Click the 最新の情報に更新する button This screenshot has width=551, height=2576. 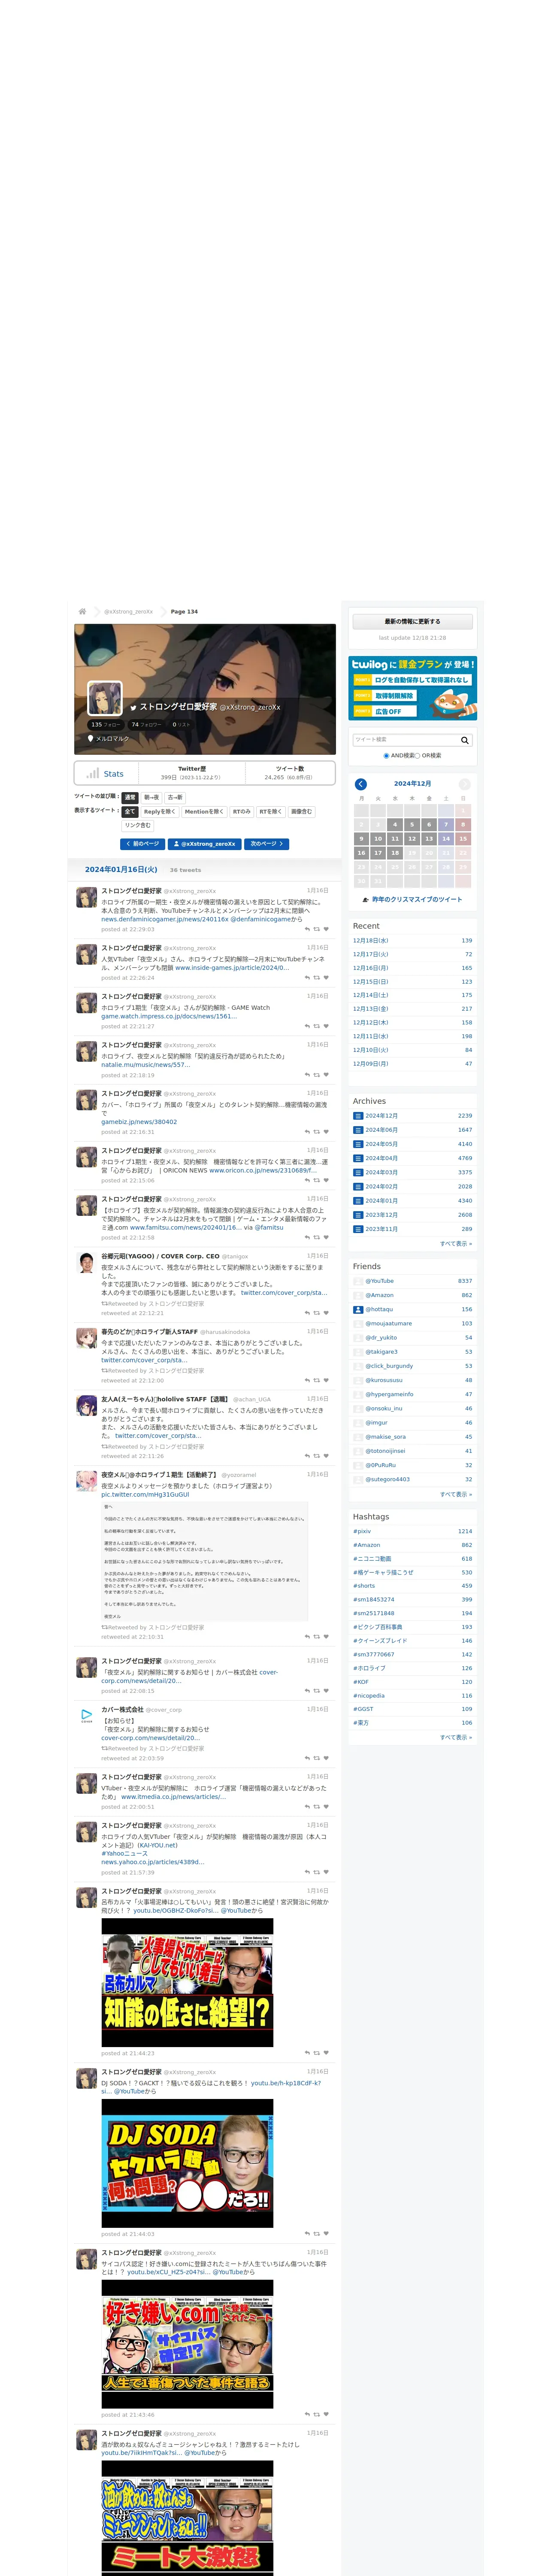[x=412, y=622]
